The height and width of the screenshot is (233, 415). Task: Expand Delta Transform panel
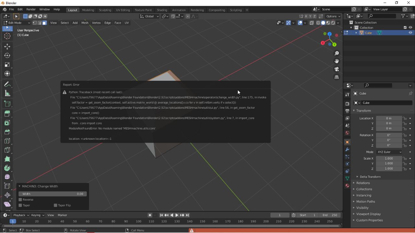coord(370,177)
